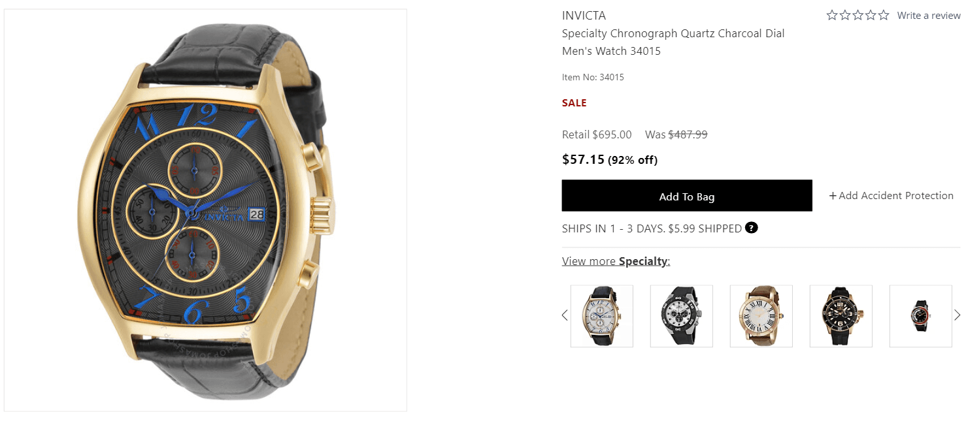Choose the black-dial rose gold watch thumbnail
Image resolution: width=968 pixels, height=423 pixels.
[841, 316]
